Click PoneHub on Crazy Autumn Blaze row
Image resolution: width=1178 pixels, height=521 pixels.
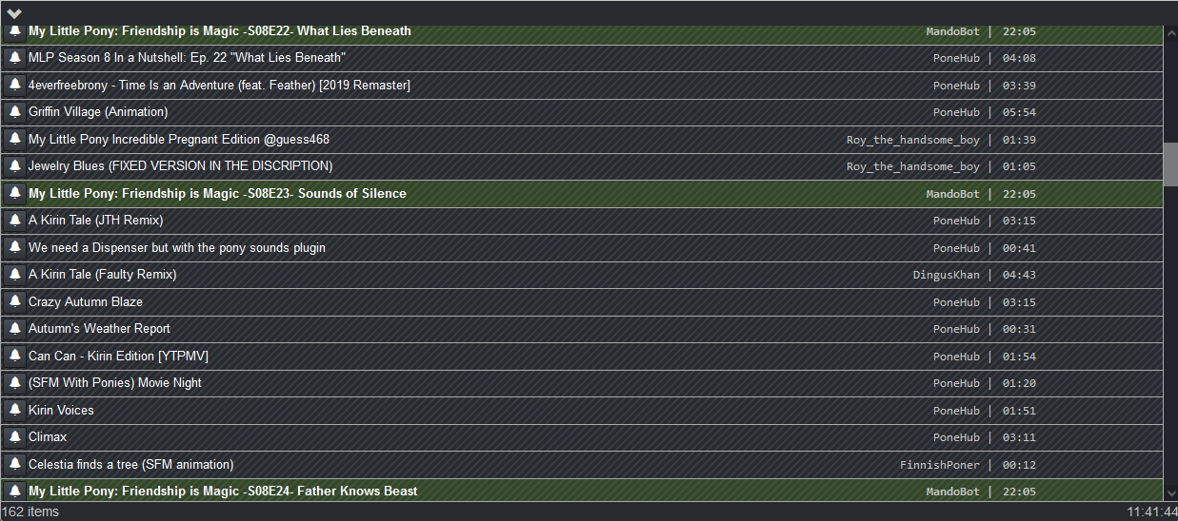click(x=956, y=302)
